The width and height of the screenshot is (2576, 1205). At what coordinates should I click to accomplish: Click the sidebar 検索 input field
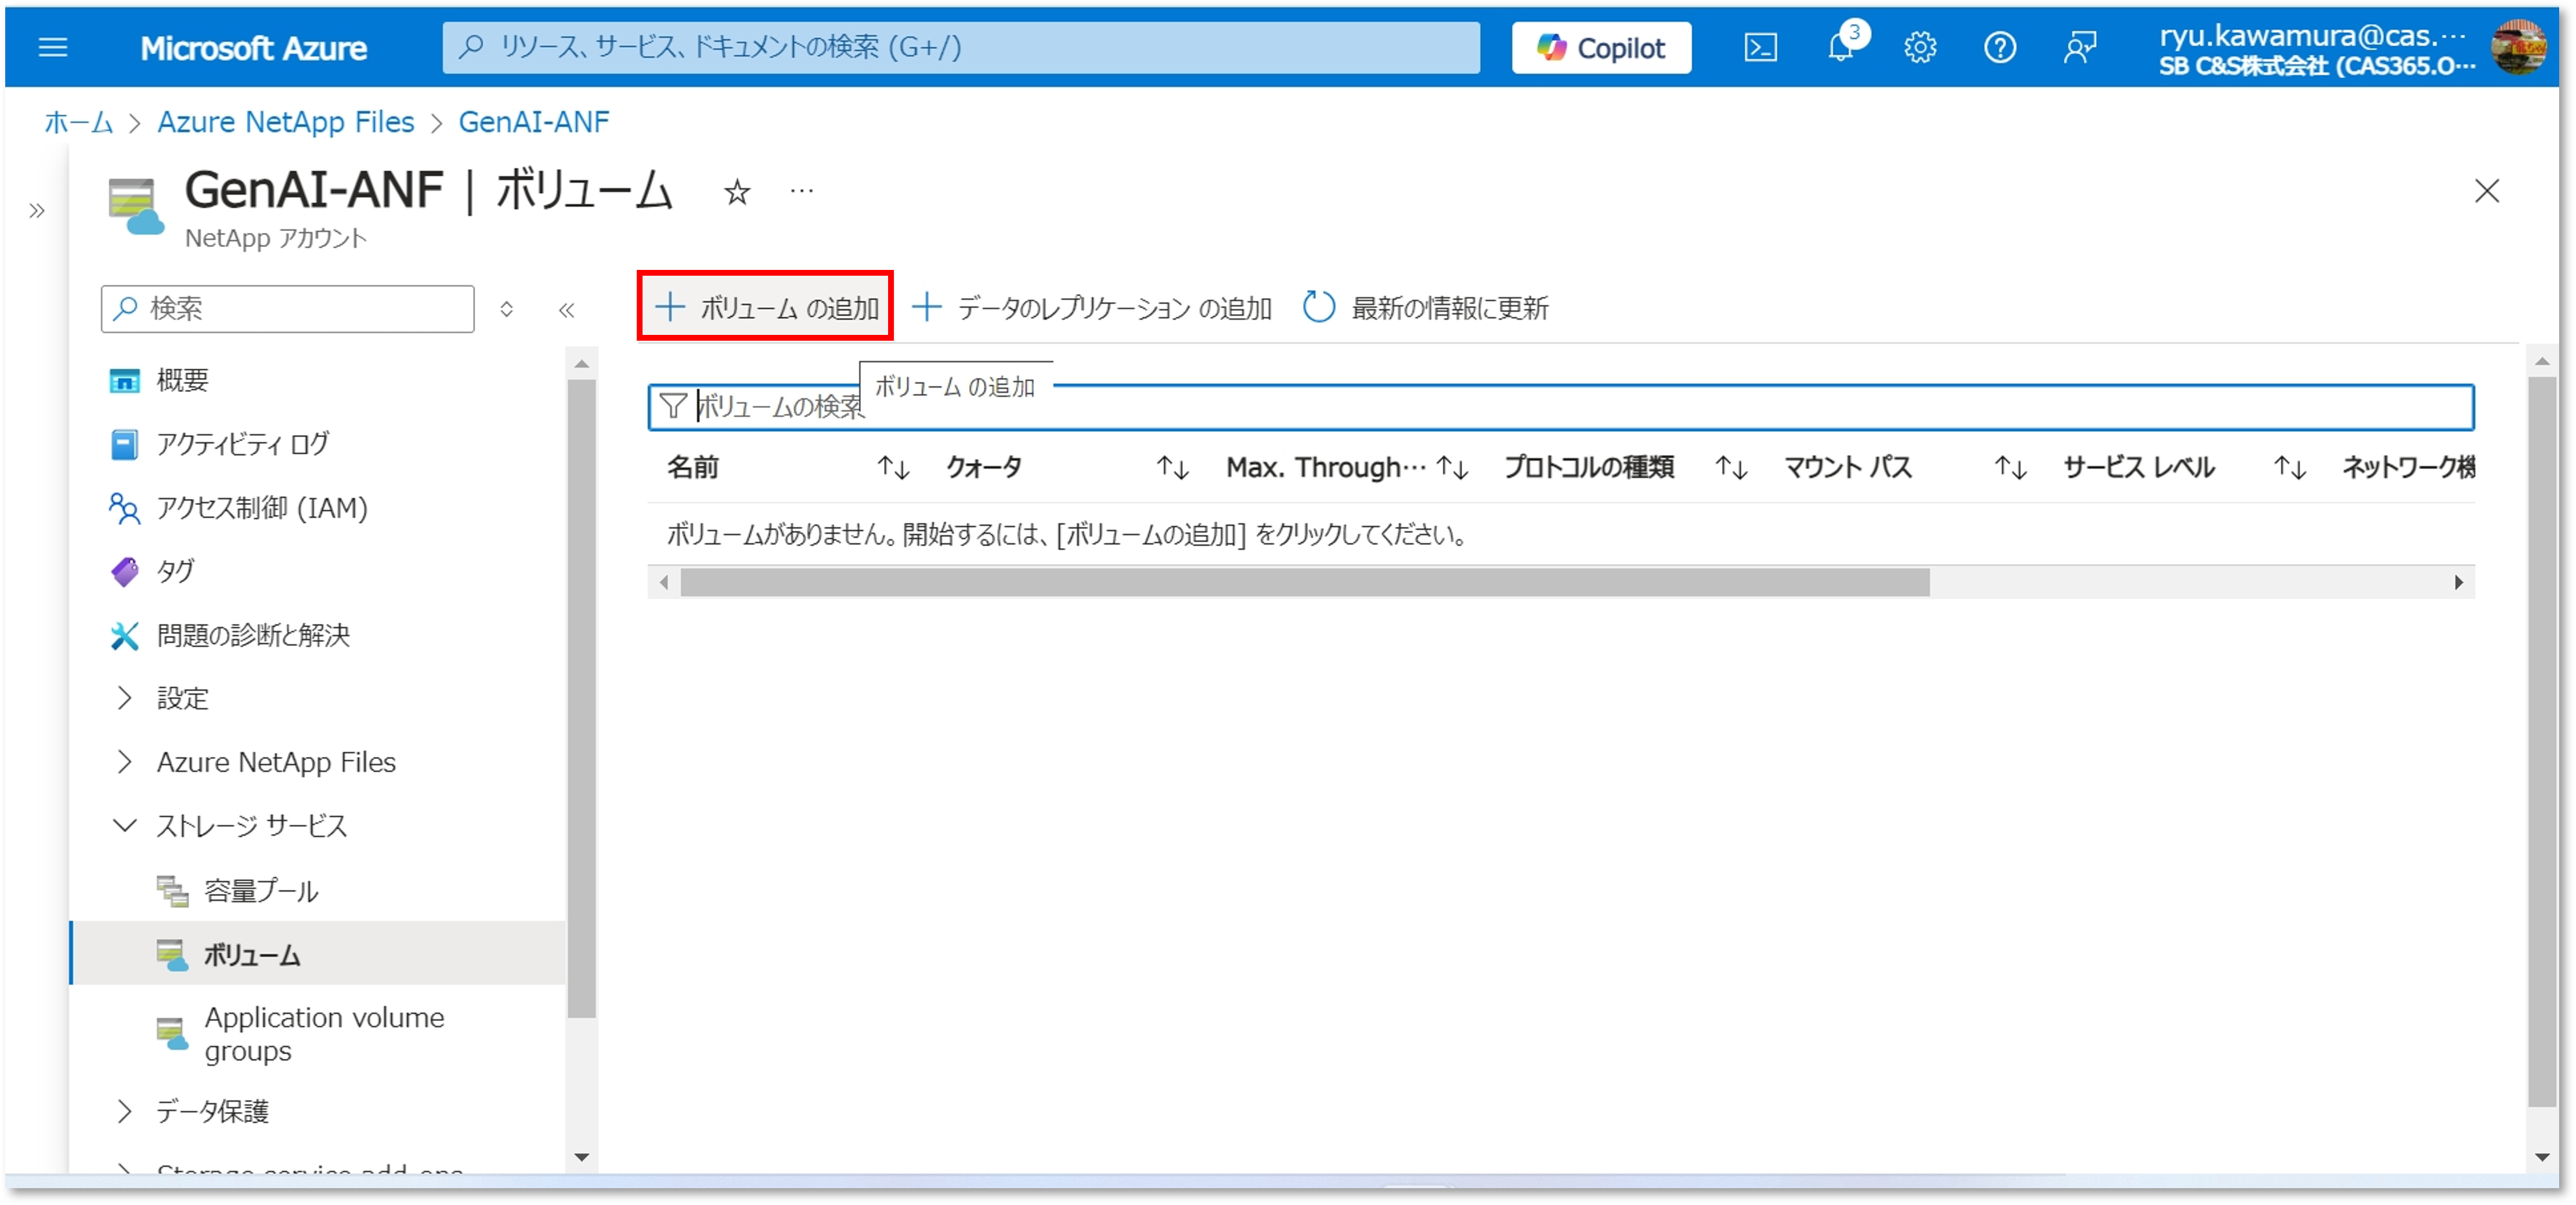(287, 308)
